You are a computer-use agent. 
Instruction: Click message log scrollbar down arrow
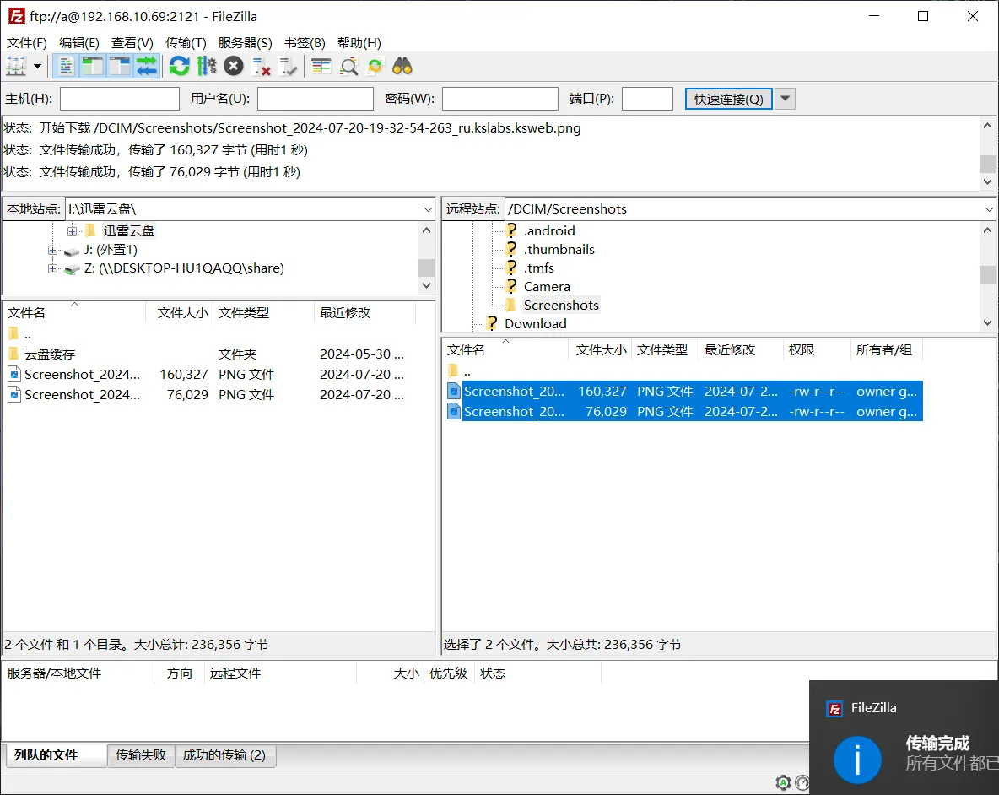pyautogui.click(x=987, y=182)
